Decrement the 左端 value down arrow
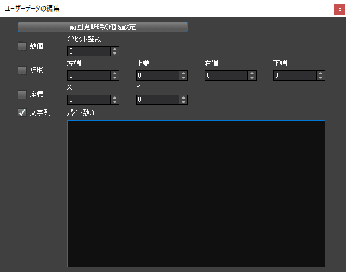Image resolution: width=346 pixels, height=272 pixels. pyautogui.click(x=115, y=78)
